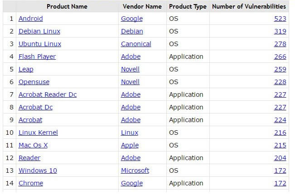Visit the Canonical vendor link

[x=136, y=44]
